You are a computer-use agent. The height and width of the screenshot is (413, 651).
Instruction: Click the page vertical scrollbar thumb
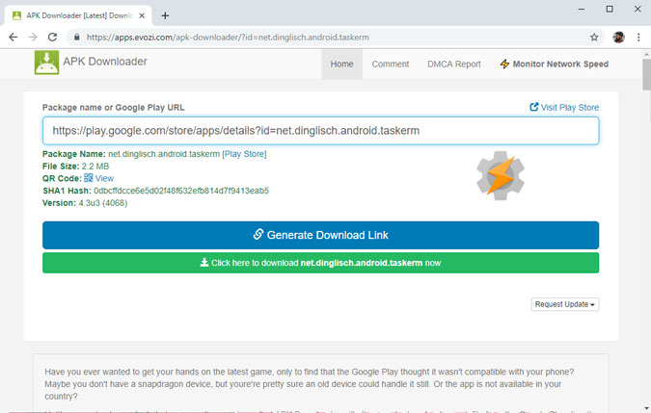tap(646, 74)
